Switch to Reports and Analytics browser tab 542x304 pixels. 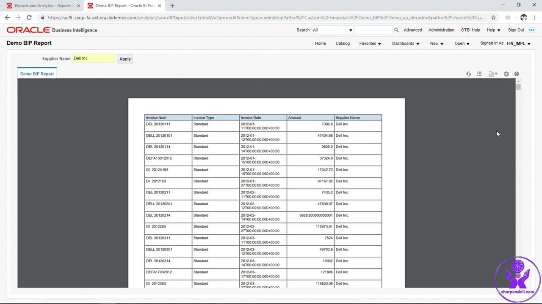point(42,6)
